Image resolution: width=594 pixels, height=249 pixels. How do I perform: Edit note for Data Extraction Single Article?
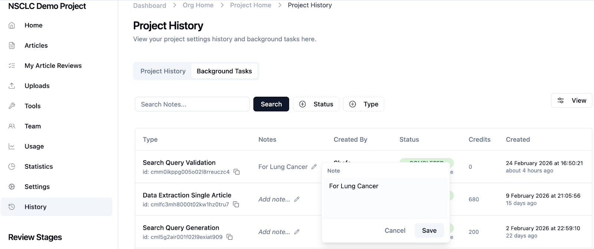pos(297,199)
